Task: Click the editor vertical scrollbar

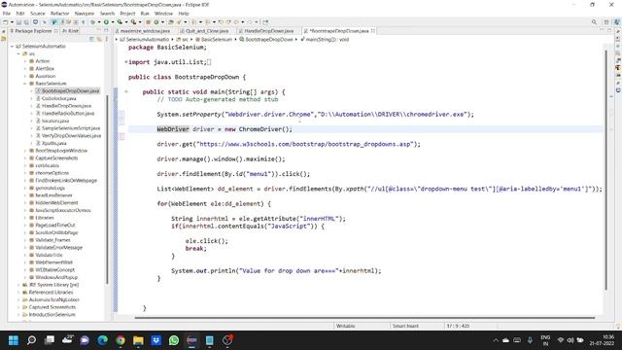Action: coord(605,170)
